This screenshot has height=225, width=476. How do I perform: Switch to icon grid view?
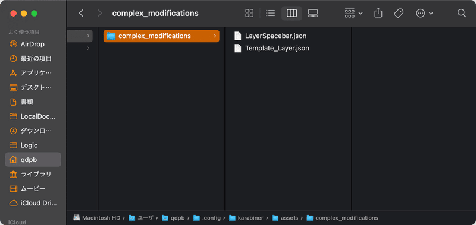pyautogui.click(x=249, y=13)
